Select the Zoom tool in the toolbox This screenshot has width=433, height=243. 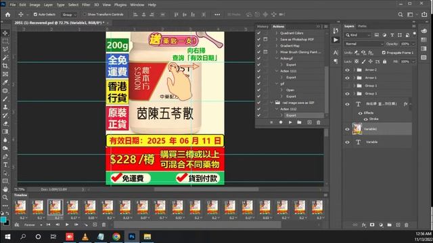tap(5, 197)
